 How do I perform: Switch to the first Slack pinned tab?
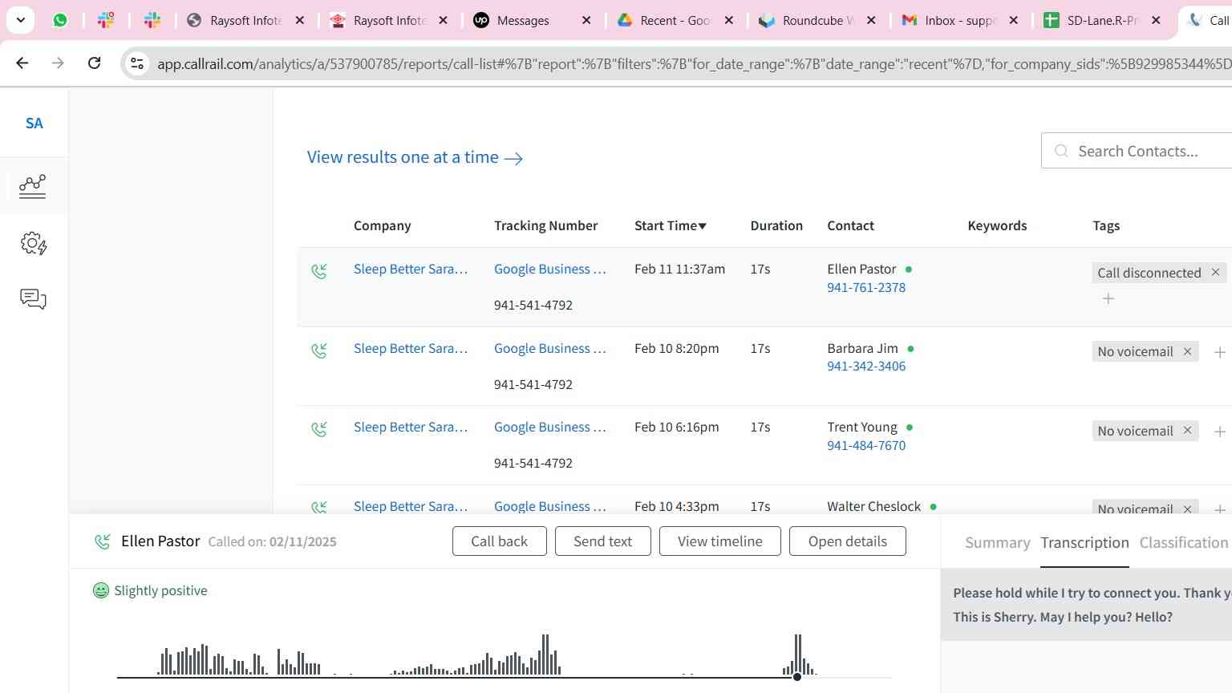pyautogui.click(x=106, y=20)
